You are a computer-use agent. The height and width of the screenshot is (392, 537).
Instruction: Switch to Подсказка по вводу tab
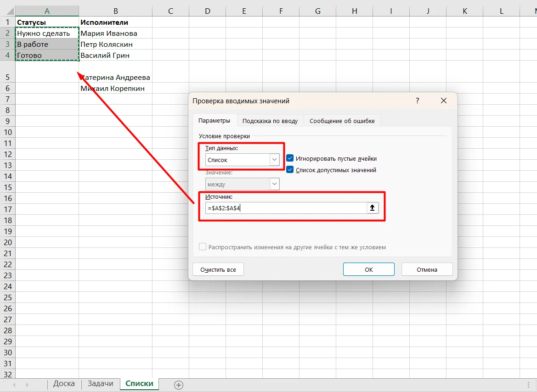pos(270,121)
